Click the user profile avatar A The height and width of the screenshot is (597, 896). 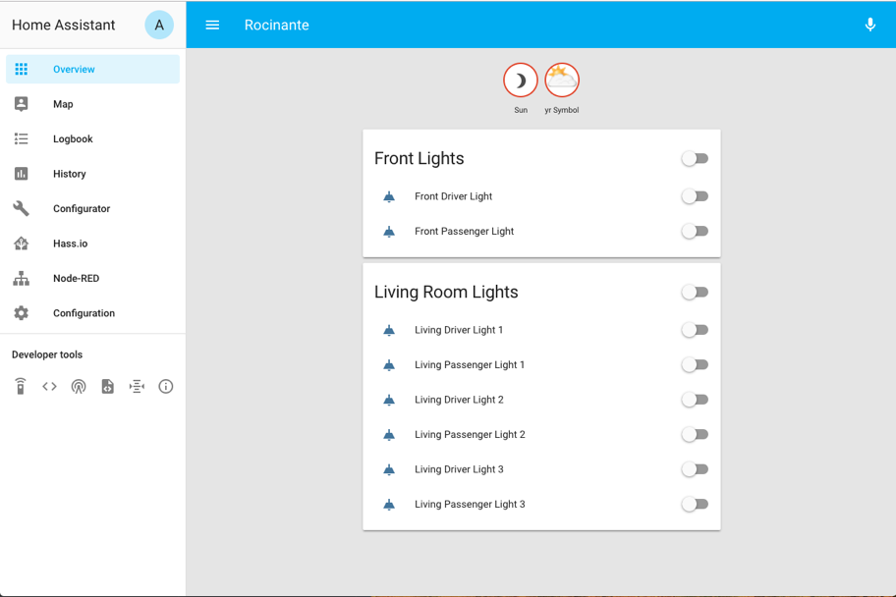pyautogui.click(x=159, y=25)
